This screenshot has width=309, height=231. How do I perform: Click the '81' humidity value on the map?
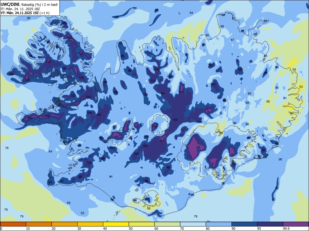click(285, 98)
